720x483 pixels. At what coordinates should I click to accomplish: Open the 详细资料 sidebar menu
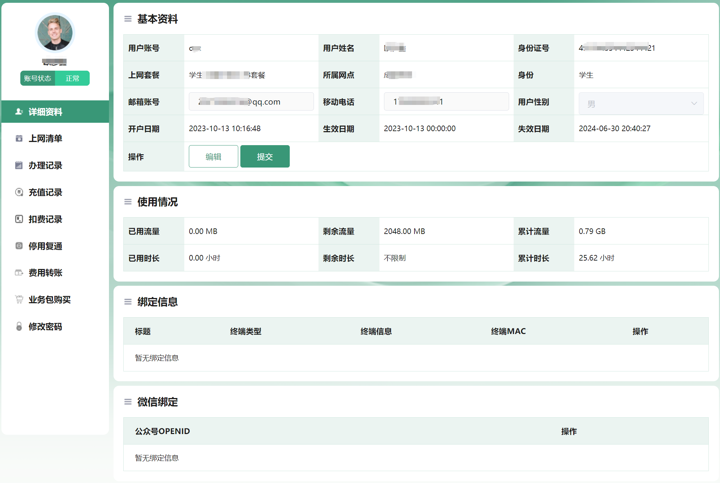[55, 112]
